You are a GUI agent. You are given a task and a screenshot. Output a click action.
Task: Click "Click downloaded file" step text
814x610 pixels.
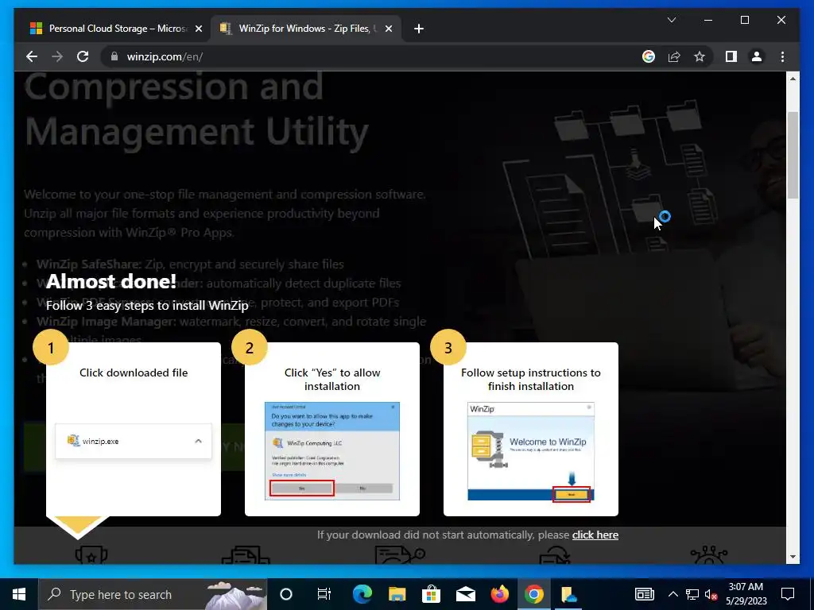(134, 373)
